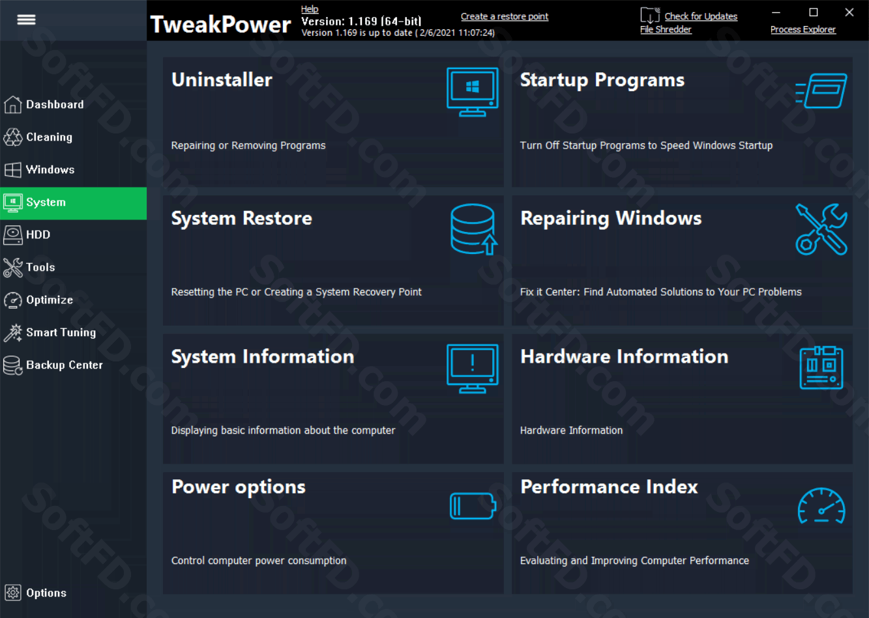Select the Repairing Windows heading

coord(611,218)
